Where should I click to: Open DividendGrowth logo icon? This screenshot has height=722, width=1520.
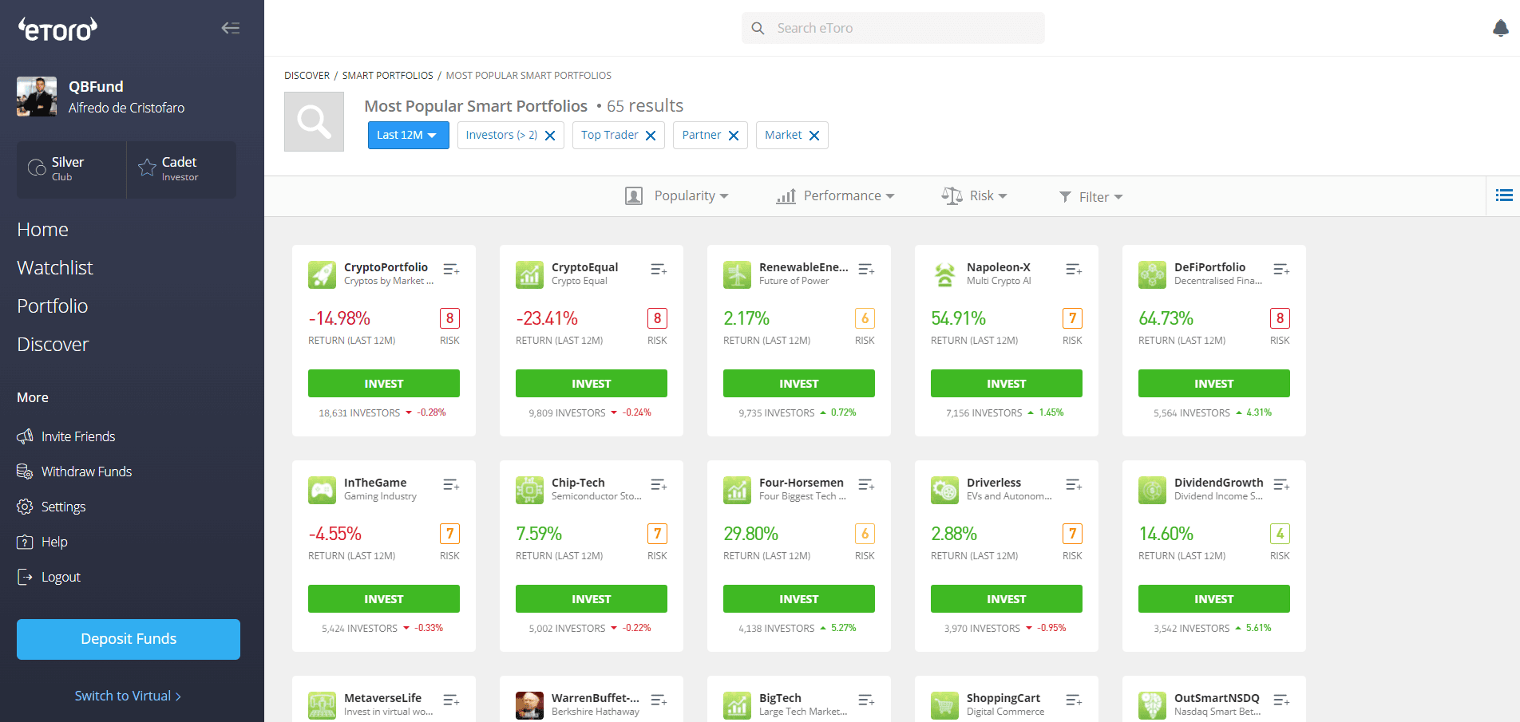click(1152, 490)
